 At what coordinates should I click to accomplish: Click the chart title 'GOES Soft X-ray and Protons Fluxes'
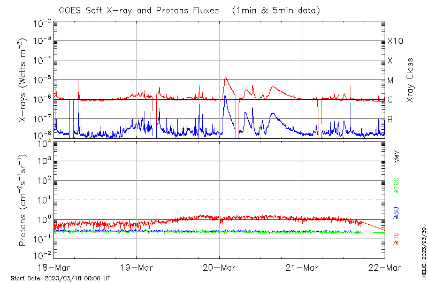pos(139,11)
